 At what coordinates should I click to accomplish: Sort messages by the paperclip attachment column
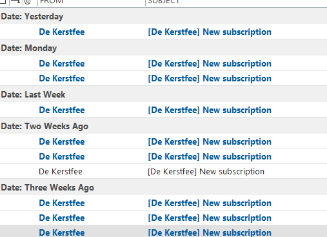click(27, 2)
